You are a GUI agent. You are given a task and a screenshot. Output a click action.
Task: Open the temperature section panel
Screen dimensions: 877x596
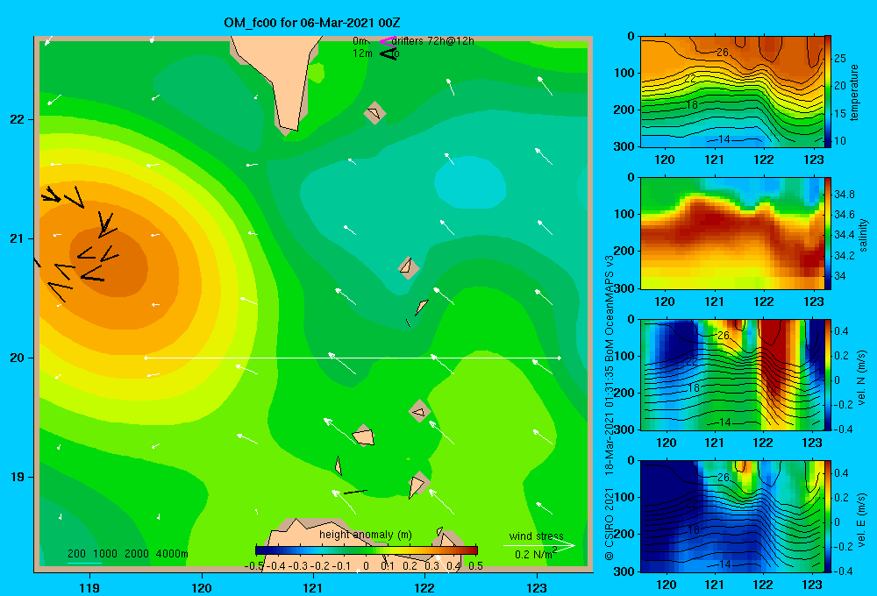point(732,92)
